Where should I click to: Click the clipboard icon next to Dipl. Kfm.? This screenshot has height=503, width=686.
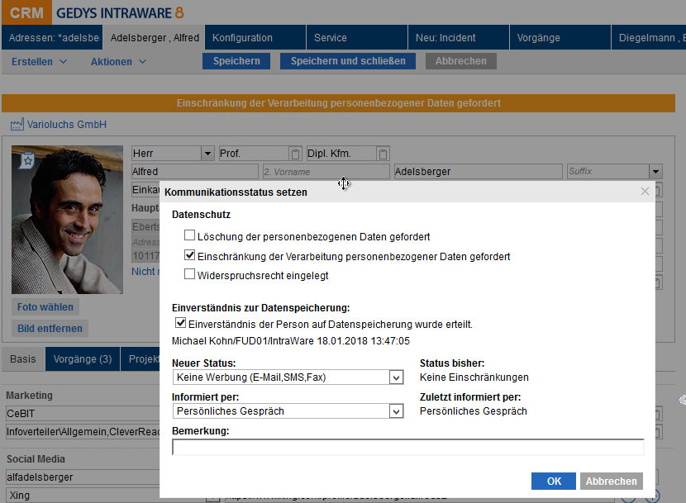(382, 154)
